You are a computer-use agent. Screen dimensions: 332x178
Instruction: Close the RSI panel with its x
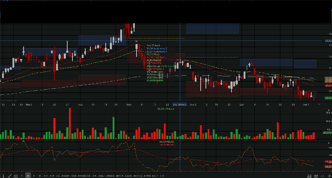[329, 143]
